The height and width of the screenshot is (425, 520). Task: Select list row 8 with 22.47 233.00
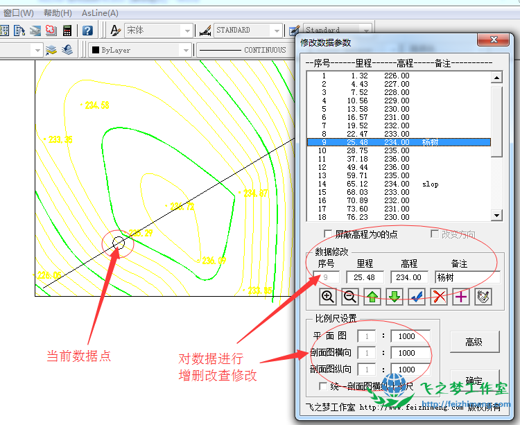(399, 134)
